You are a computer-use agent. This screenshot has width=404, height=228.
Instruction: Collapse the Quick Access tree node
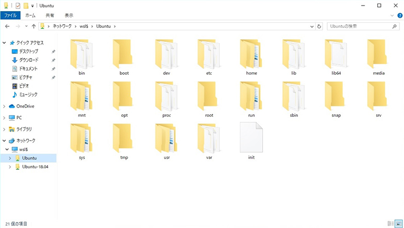click(4, 42)
